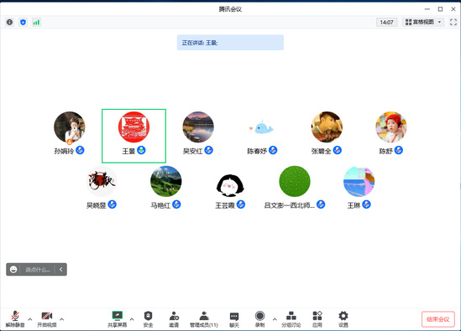The image size is (461, 331).
Task: Open the grid view layout dropdown
Action: (x=423, y=22)
